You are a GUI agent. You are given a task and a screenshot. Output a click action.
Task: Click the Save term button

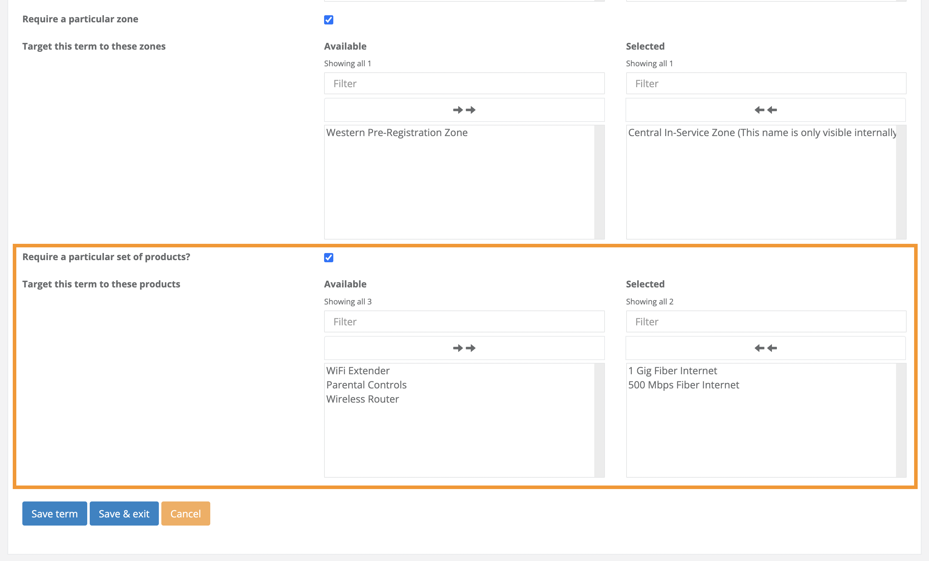click(x=54, y=514)
